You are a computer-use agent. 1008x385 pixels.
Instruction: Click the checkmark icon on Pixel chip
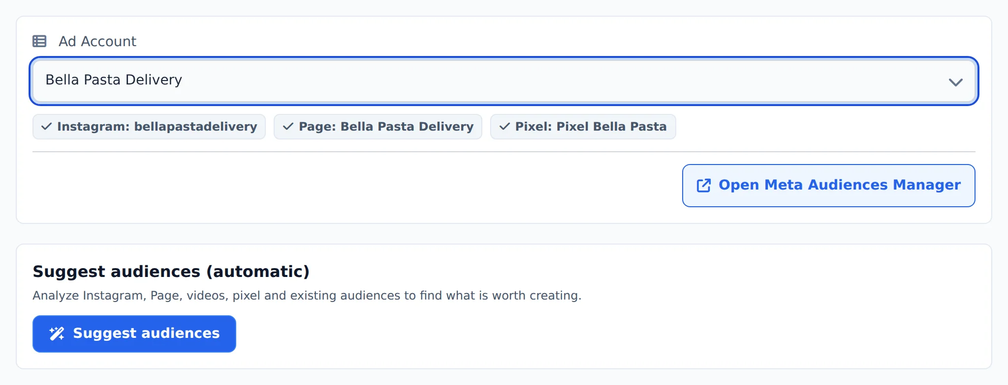(x=504, y=127)
